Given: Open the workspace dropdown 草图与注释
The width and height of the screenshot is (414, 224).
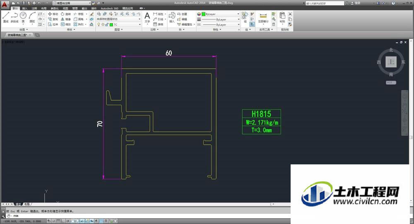Looking at the screenshot, I should [x=72, y=3].
